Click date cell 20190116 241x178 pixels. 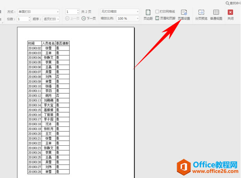tap(35, 115)
